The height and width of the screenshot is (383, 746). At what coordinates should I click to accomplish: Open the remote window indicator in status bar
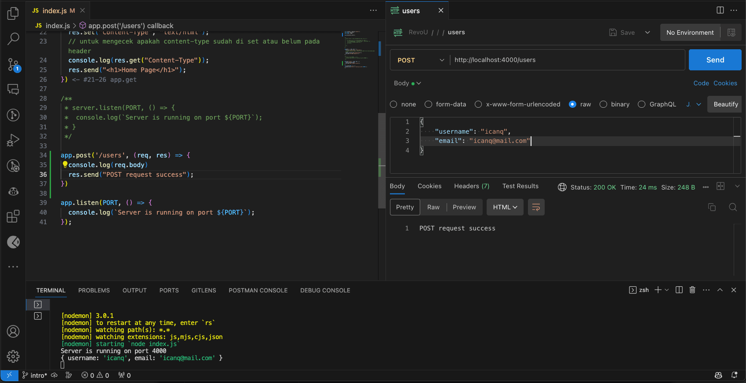[x=9, y=375]
